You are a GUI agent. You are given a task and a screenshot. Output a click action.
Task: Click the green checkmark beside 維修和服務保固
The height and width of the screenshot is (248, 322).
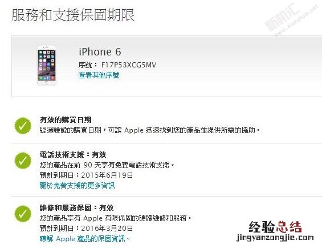23,214
